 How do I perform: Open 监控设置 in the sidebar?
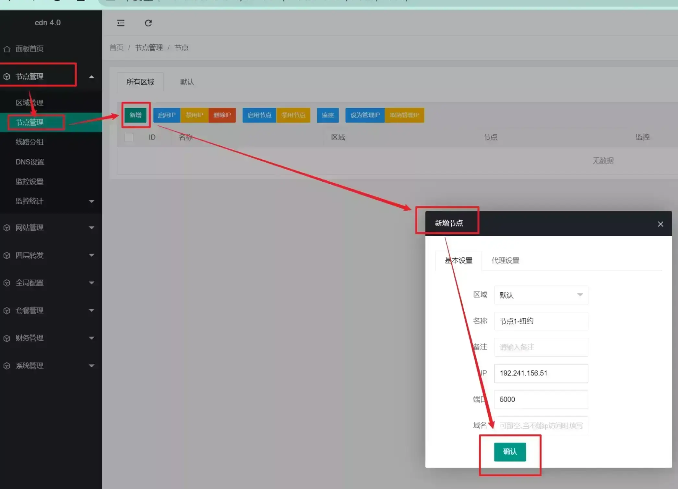point(30,181)
